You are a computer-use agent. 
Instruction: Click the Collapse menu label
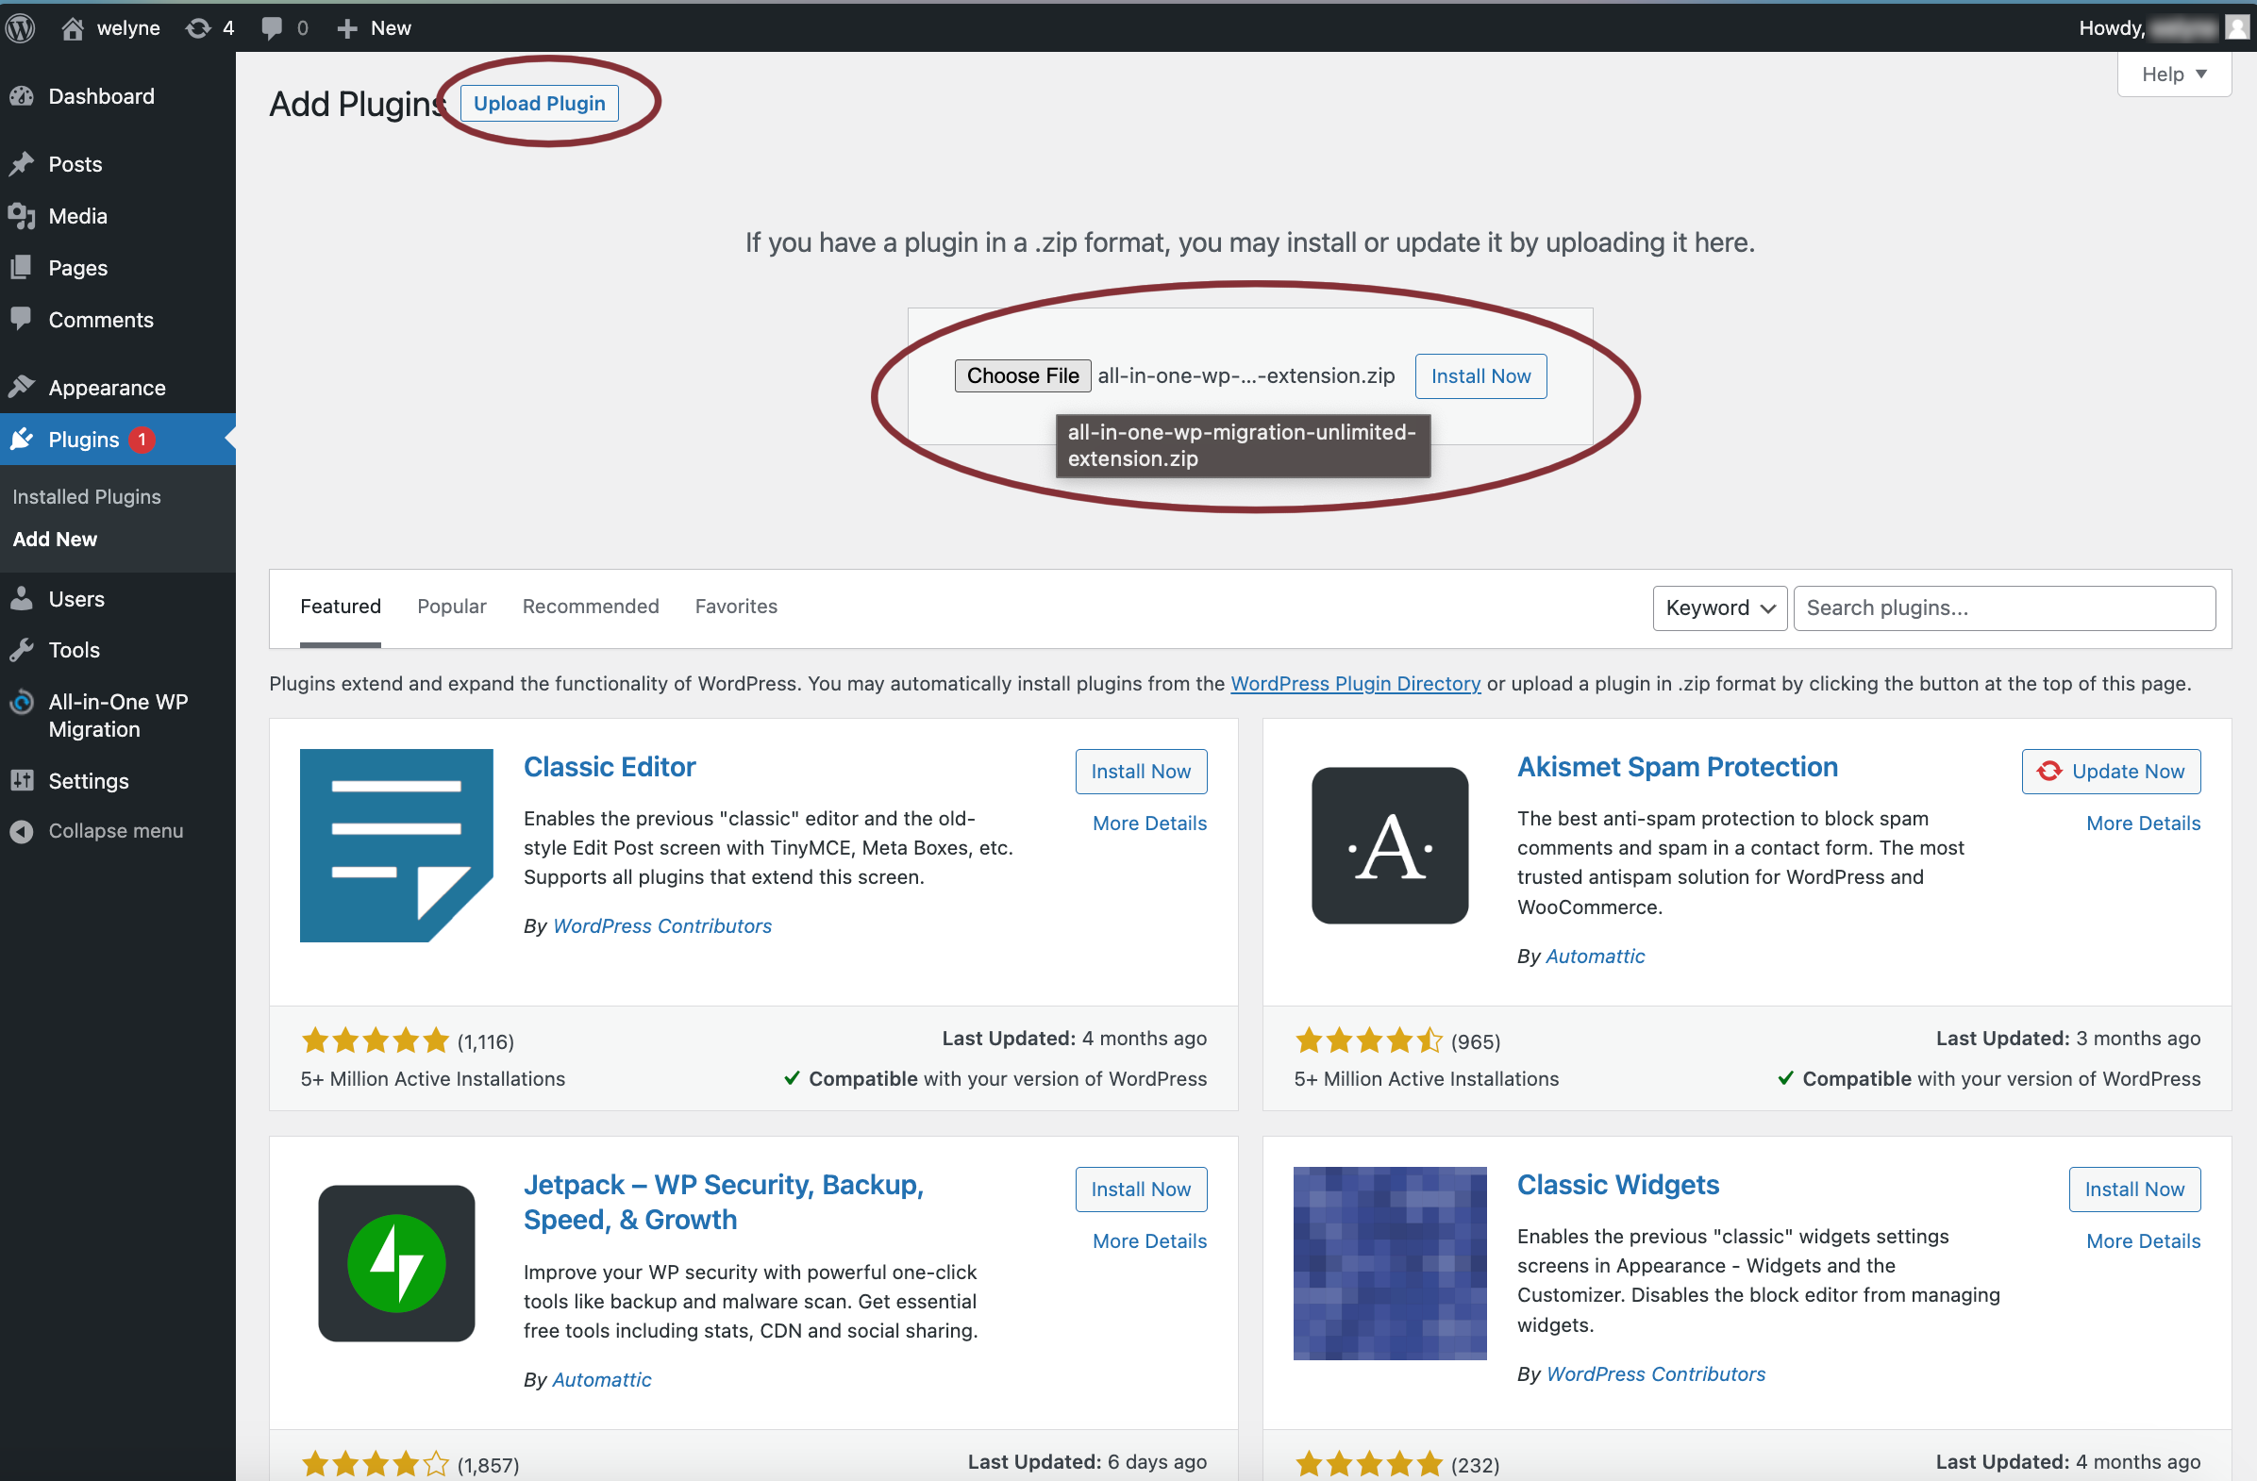[x=116, y=830]
